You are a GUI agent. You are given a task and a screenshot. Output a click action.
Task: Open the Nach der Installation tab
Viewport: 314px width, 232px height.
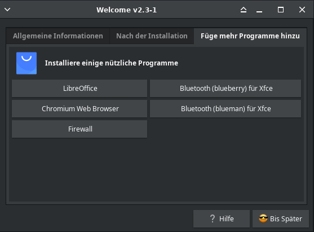[152, 36]
